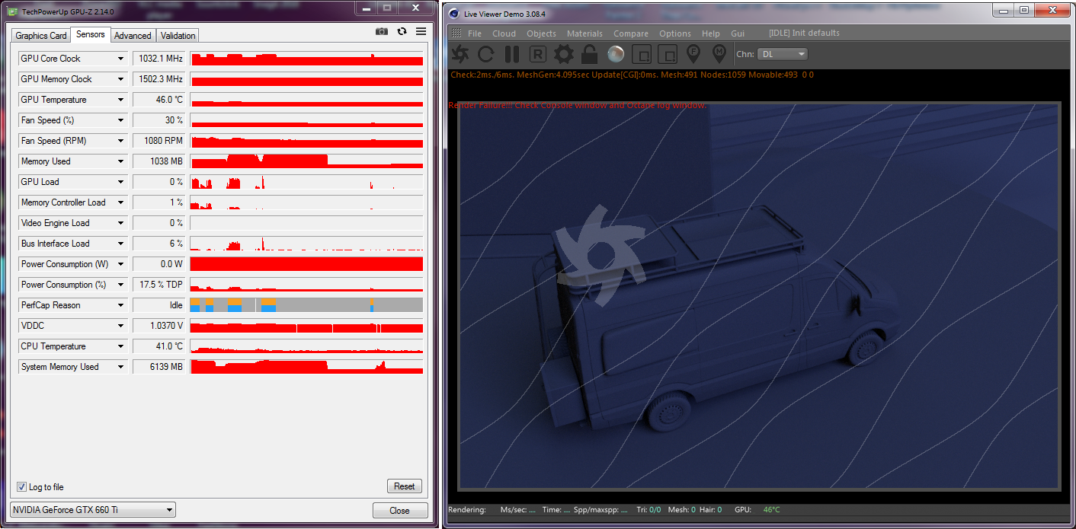This screenshot has width=1076, height=529.
Task: Open Octane settings with the gear icon
Action: [564, 54]
